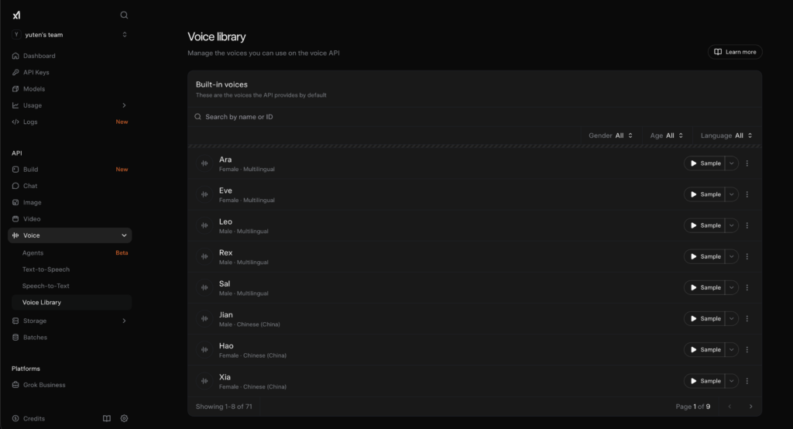Expand sample options dropdown for Ara
The height and width of the screenshot is (429, 793).
coord(731,163)
